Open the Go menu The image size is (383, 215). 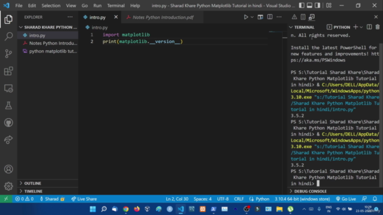[84, 5]
